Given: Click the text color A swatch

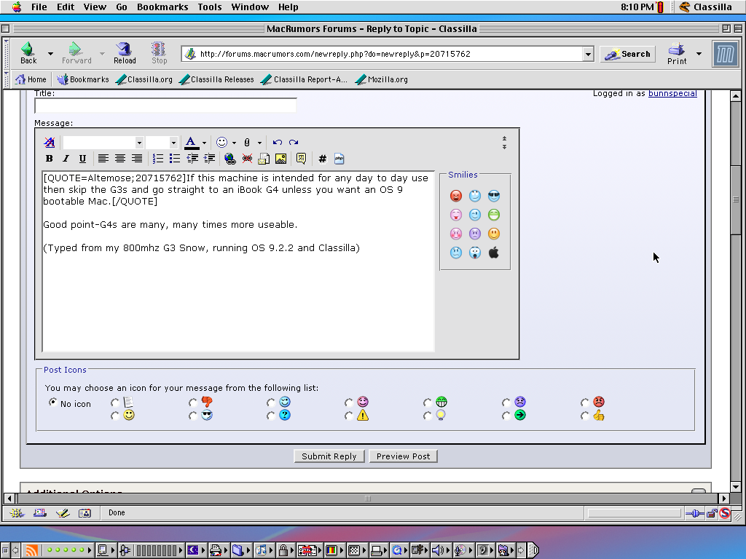Looking at the screenshot, I should point(191,142).
